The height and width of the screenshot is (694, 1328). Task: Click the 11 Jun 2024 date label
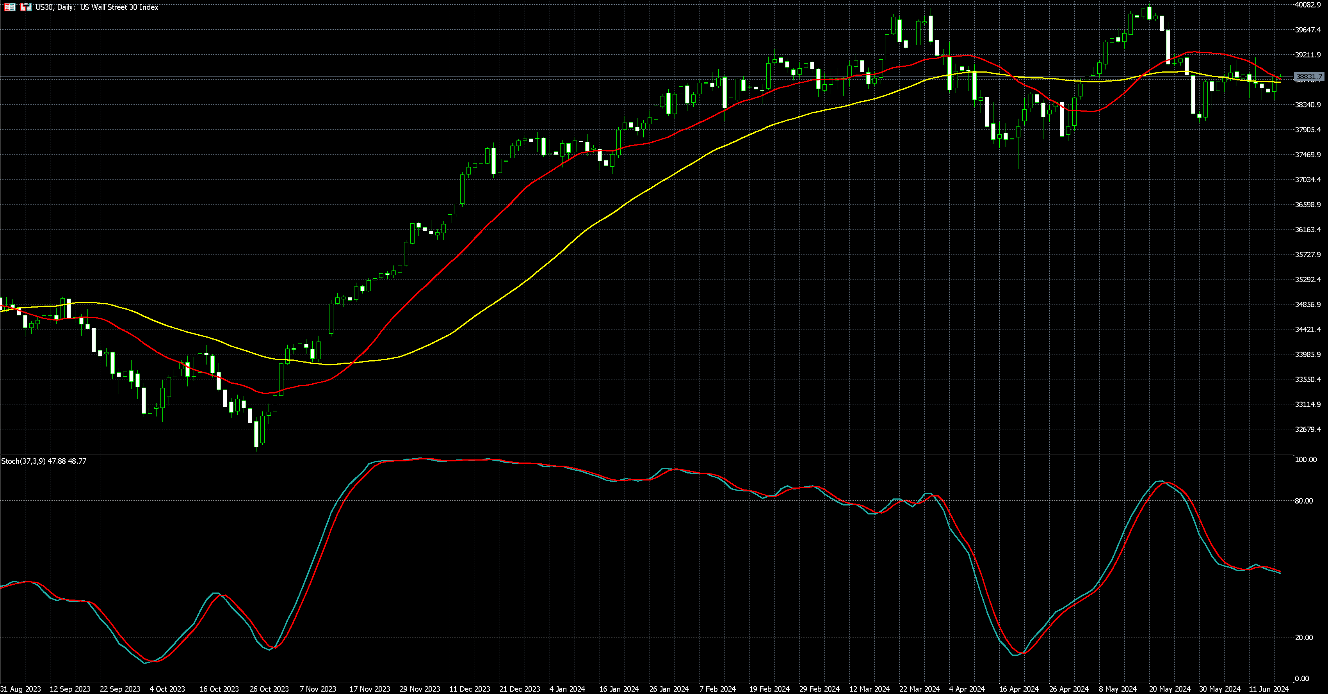click(1269, 689)
